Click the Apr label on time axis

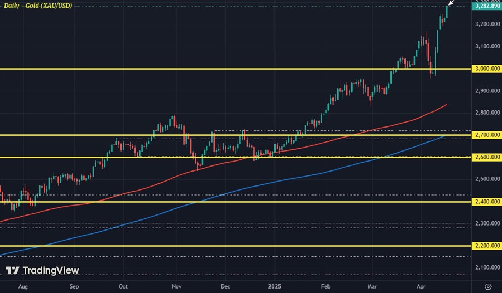coord(421,286)
